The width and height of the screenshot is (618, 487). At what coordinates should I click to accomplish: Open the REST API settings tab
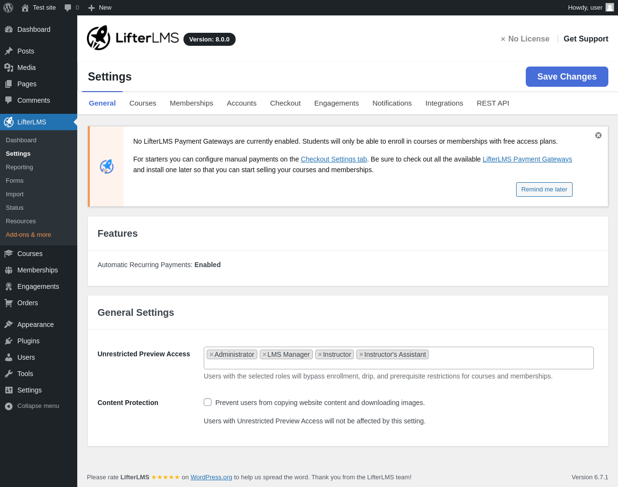click(493, 103)
